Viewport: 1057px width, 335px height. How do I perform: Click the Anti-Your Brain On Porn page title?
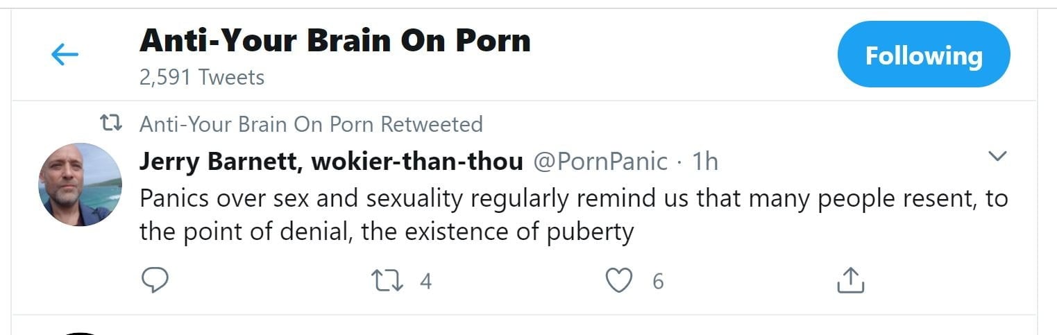[335, 41]
